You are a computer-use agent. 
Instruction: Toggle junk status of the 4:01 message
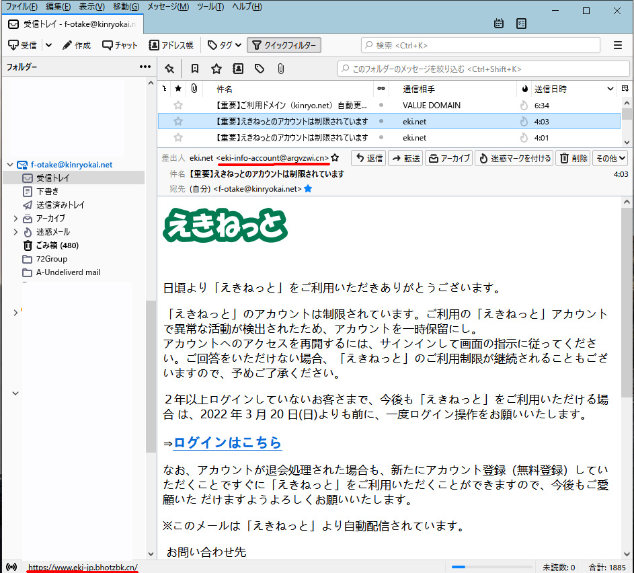524,137
